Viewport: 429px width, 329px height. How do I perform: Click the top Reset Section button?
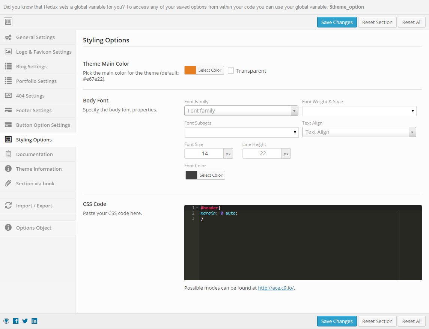[x=377, y=22]
